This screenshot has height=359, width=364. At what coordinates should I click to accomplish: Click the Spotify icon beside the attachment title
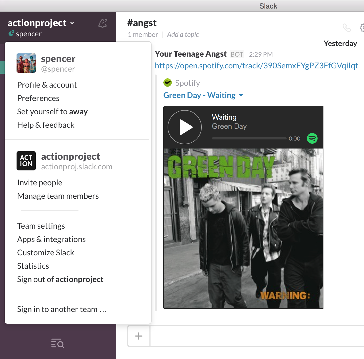pyautogui.click(x=168, y=83)
